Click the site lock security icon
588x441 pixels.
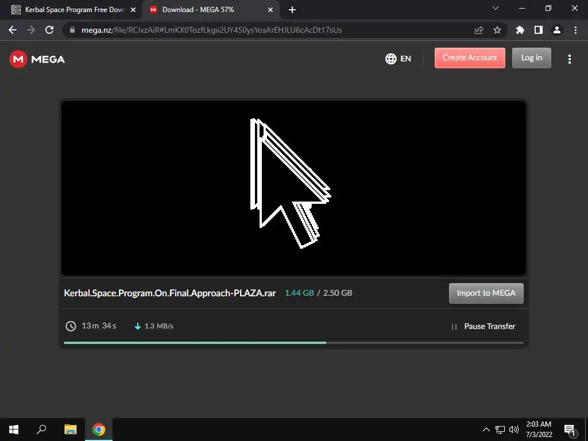(x=72, y=30)
